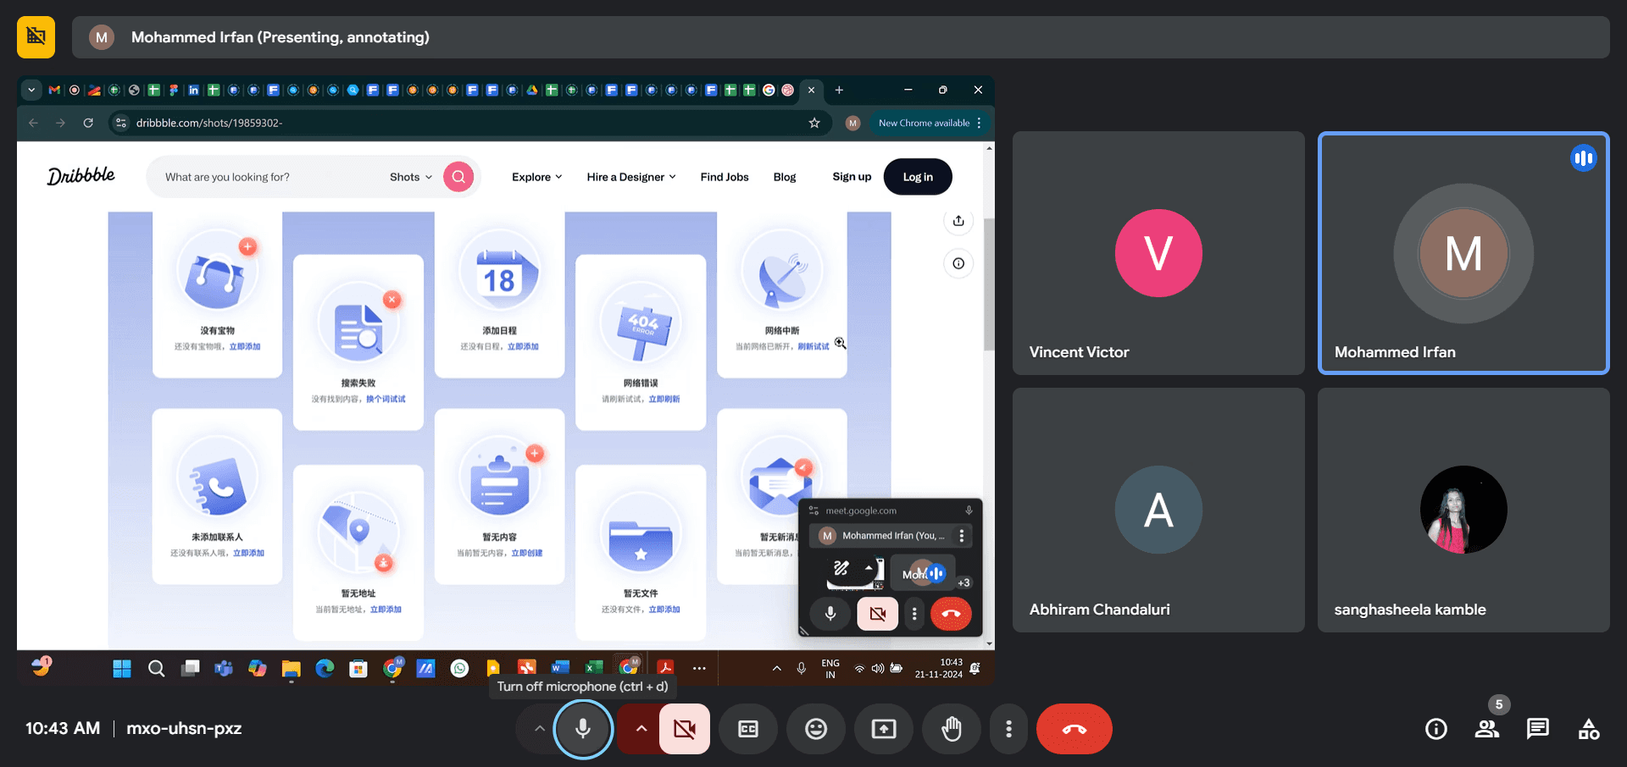Open tab search dropdown arrow in Chrome
The height and width of the screenshot is (767, 1627).
point(31,90)
